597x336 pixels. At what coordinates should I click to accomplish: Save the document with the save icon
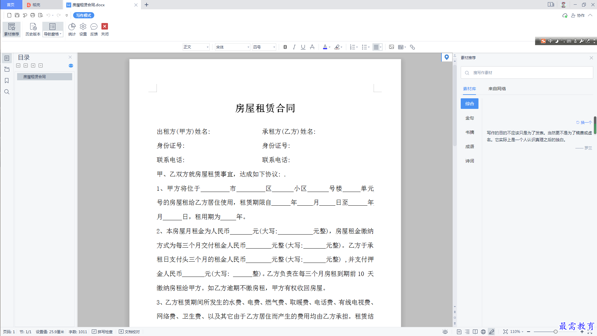(x=17, y=15)
